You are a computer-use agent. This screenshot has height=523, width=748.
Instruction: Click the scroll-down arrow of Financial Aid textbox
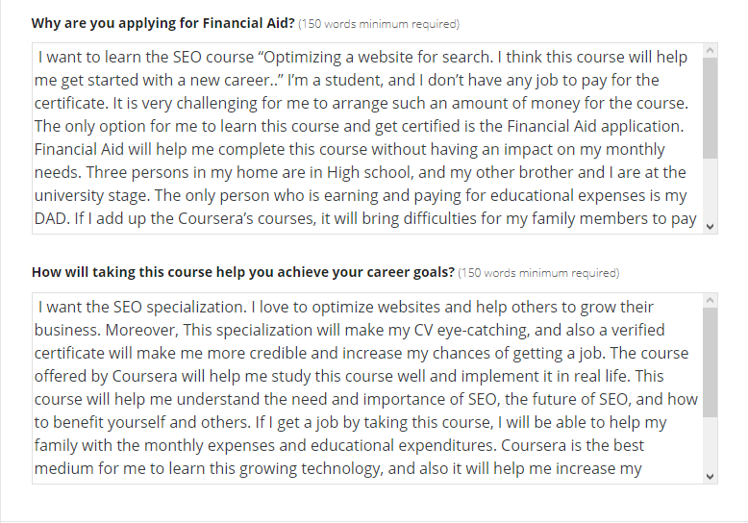tap(710, 227)
